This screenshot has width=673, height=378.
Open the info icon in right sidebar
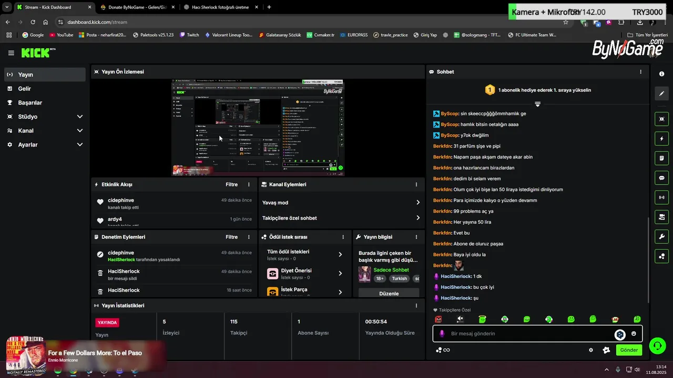pyautogui.click(x=661, y=74)
